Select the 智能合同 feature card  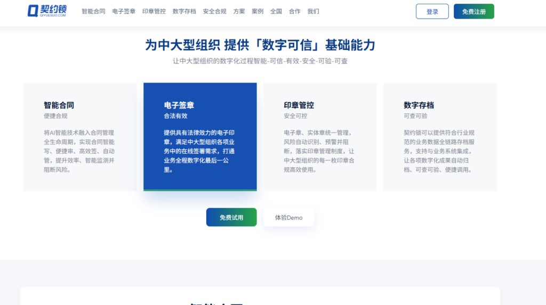80,137
